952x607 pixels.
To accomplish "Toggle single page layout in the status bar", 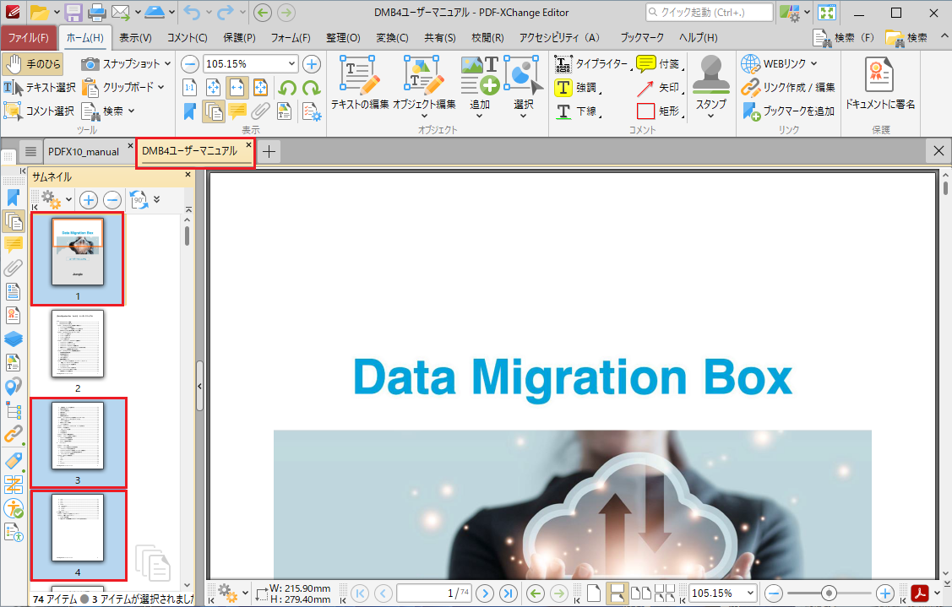I will click(594, 593).
